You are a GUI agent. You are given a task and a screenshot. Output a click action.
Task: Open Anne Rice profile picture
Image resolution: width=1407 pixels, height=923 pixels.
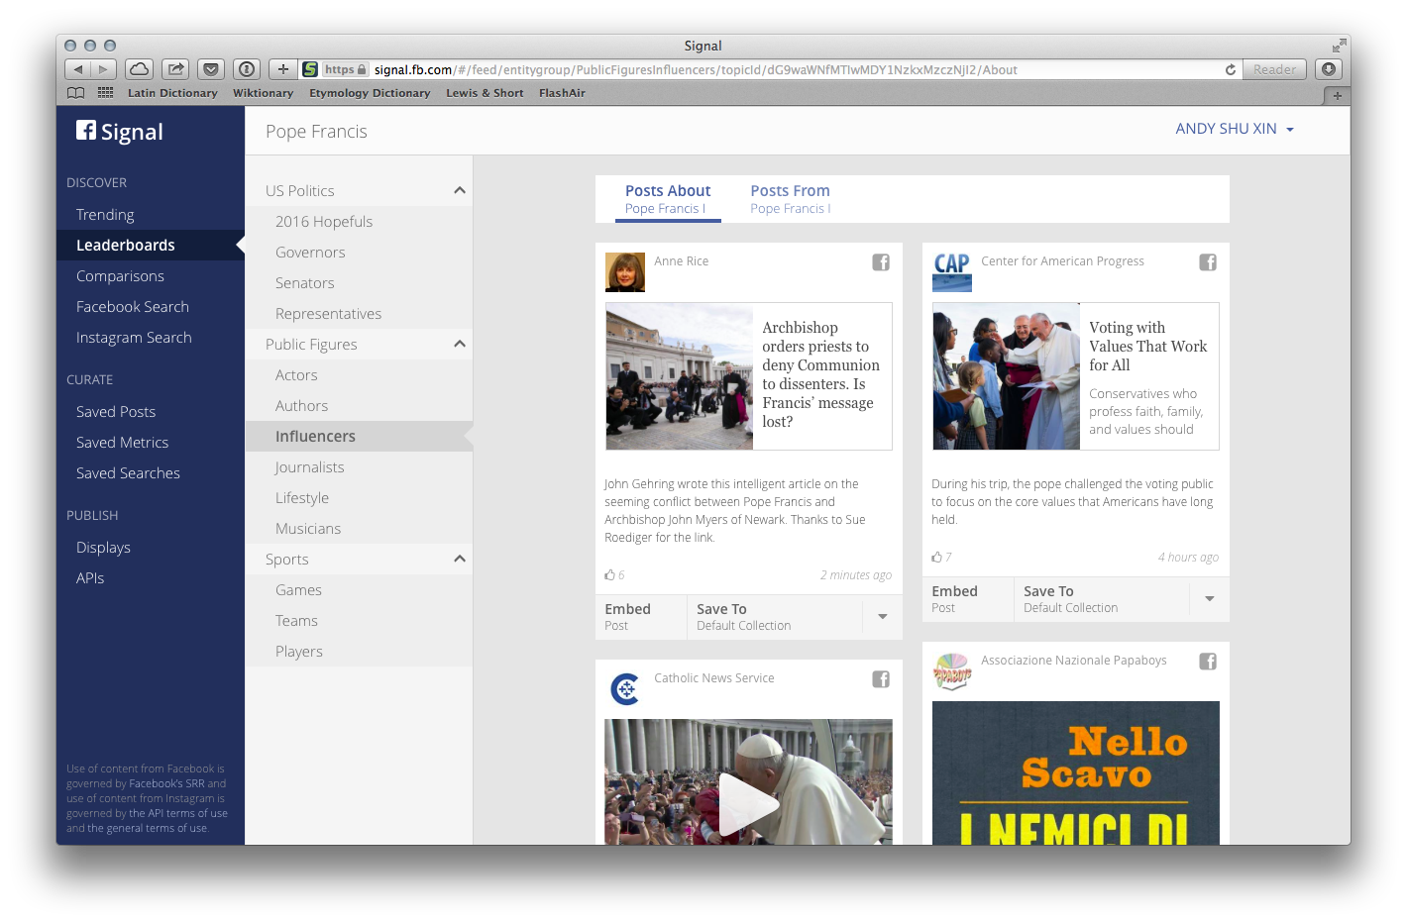(x=625, y=272)
